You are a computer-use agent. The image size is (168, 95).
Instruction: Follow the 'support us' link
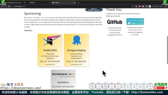point(47,17)
